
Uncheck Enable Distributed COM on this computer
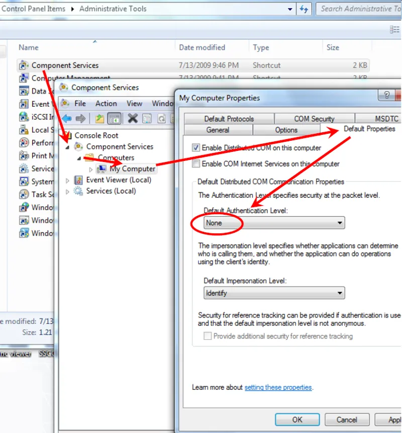pyautogui.click(x=195, y=148)
